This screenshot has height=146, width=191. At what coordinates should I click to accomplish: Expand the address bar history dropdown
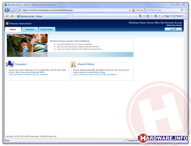(x=130, y=10)
